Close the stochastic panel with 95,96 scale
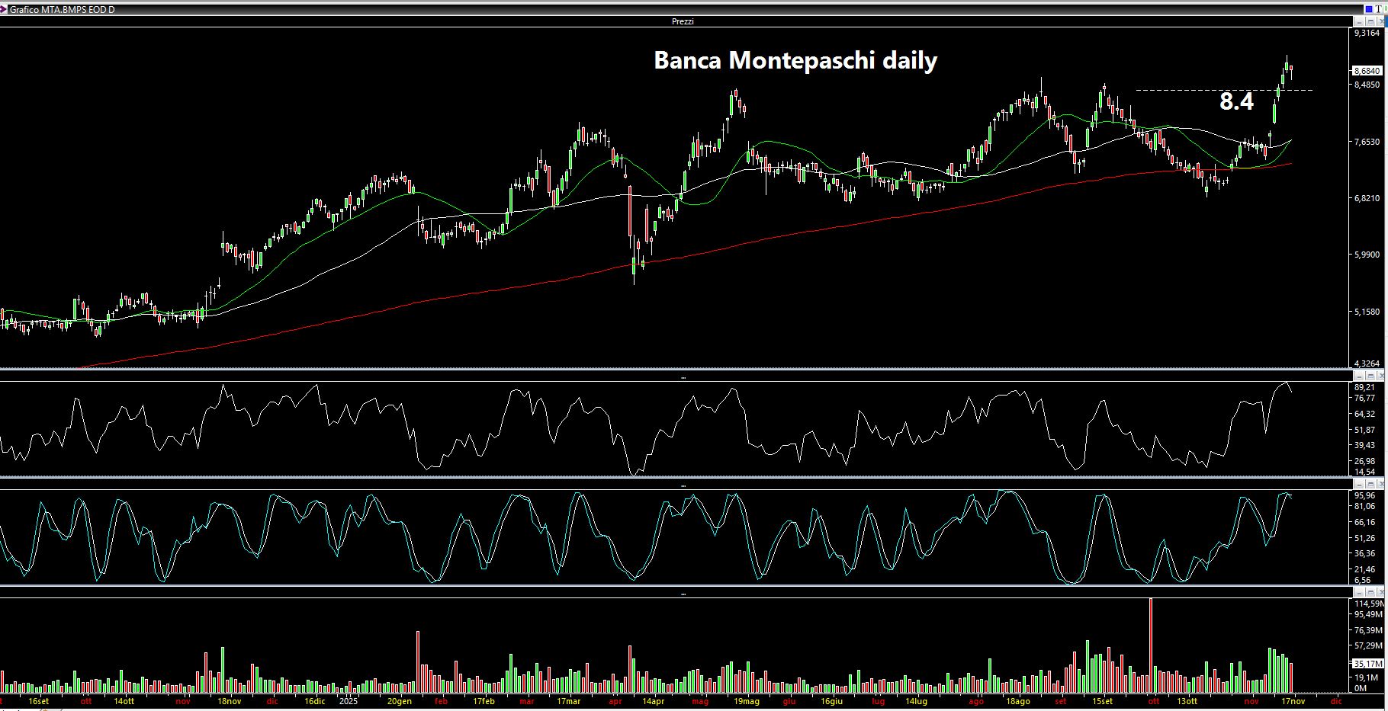1388x711 pixels. point(1380,484)
